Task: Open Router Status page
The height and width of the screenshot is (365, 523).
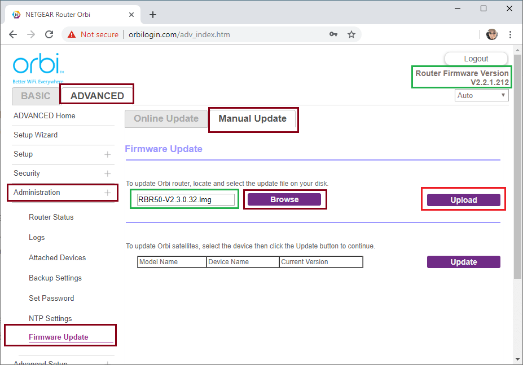Action: coord(51,217)
